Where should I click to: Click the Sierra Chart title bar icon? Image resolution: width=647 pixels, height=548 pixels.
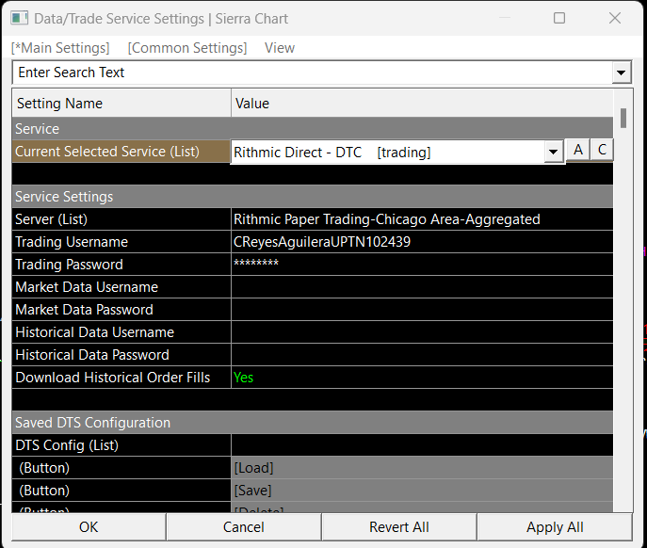[x=19, y=19]
